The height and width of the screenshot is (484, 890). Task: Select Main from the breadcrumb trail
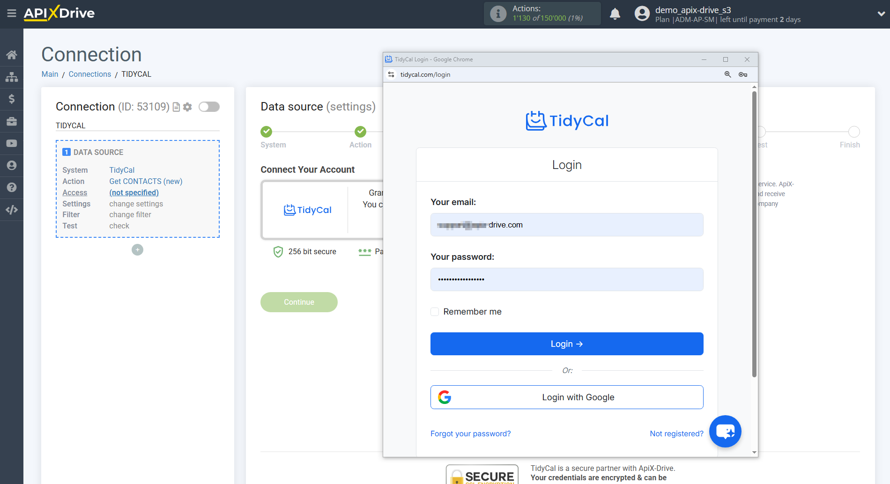point(50,74)
